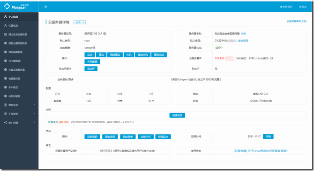Image resolution: width=314 pixels, height=171 pixels.
Task: Click the 远程密码 button
Action: 92,136
